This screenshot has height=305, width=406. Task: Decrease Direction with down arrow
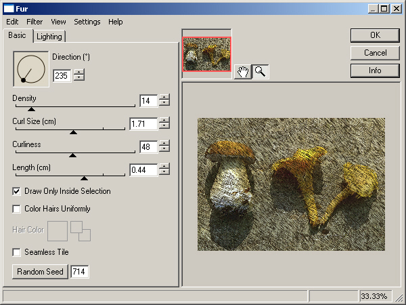(79, 77)
